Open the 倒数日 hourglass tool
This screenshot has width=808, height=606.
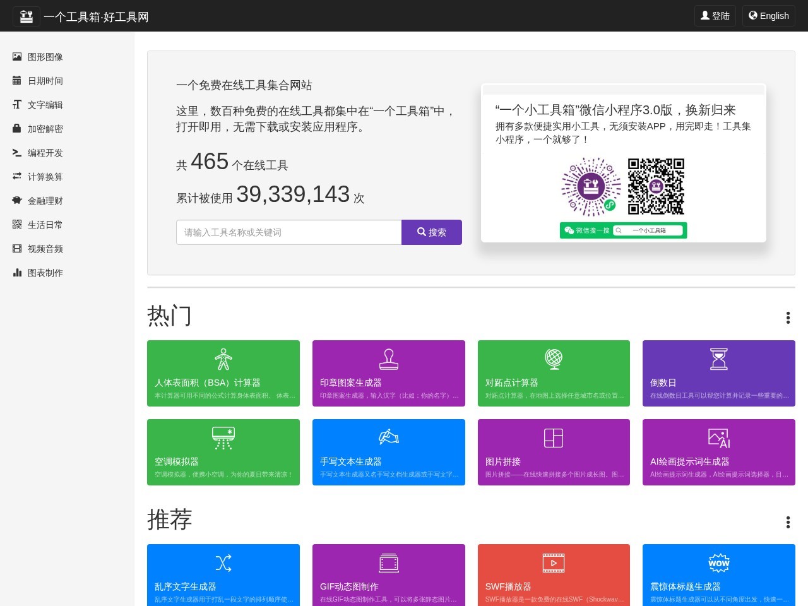tap(719, 373)
